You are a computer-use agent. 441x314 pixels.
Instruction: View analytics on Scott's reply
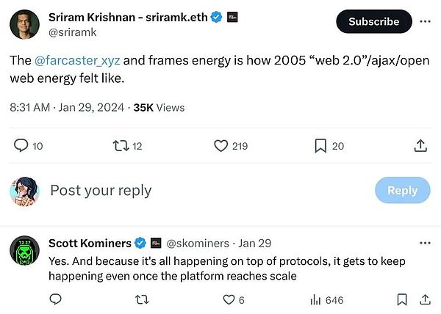[316, 299]
